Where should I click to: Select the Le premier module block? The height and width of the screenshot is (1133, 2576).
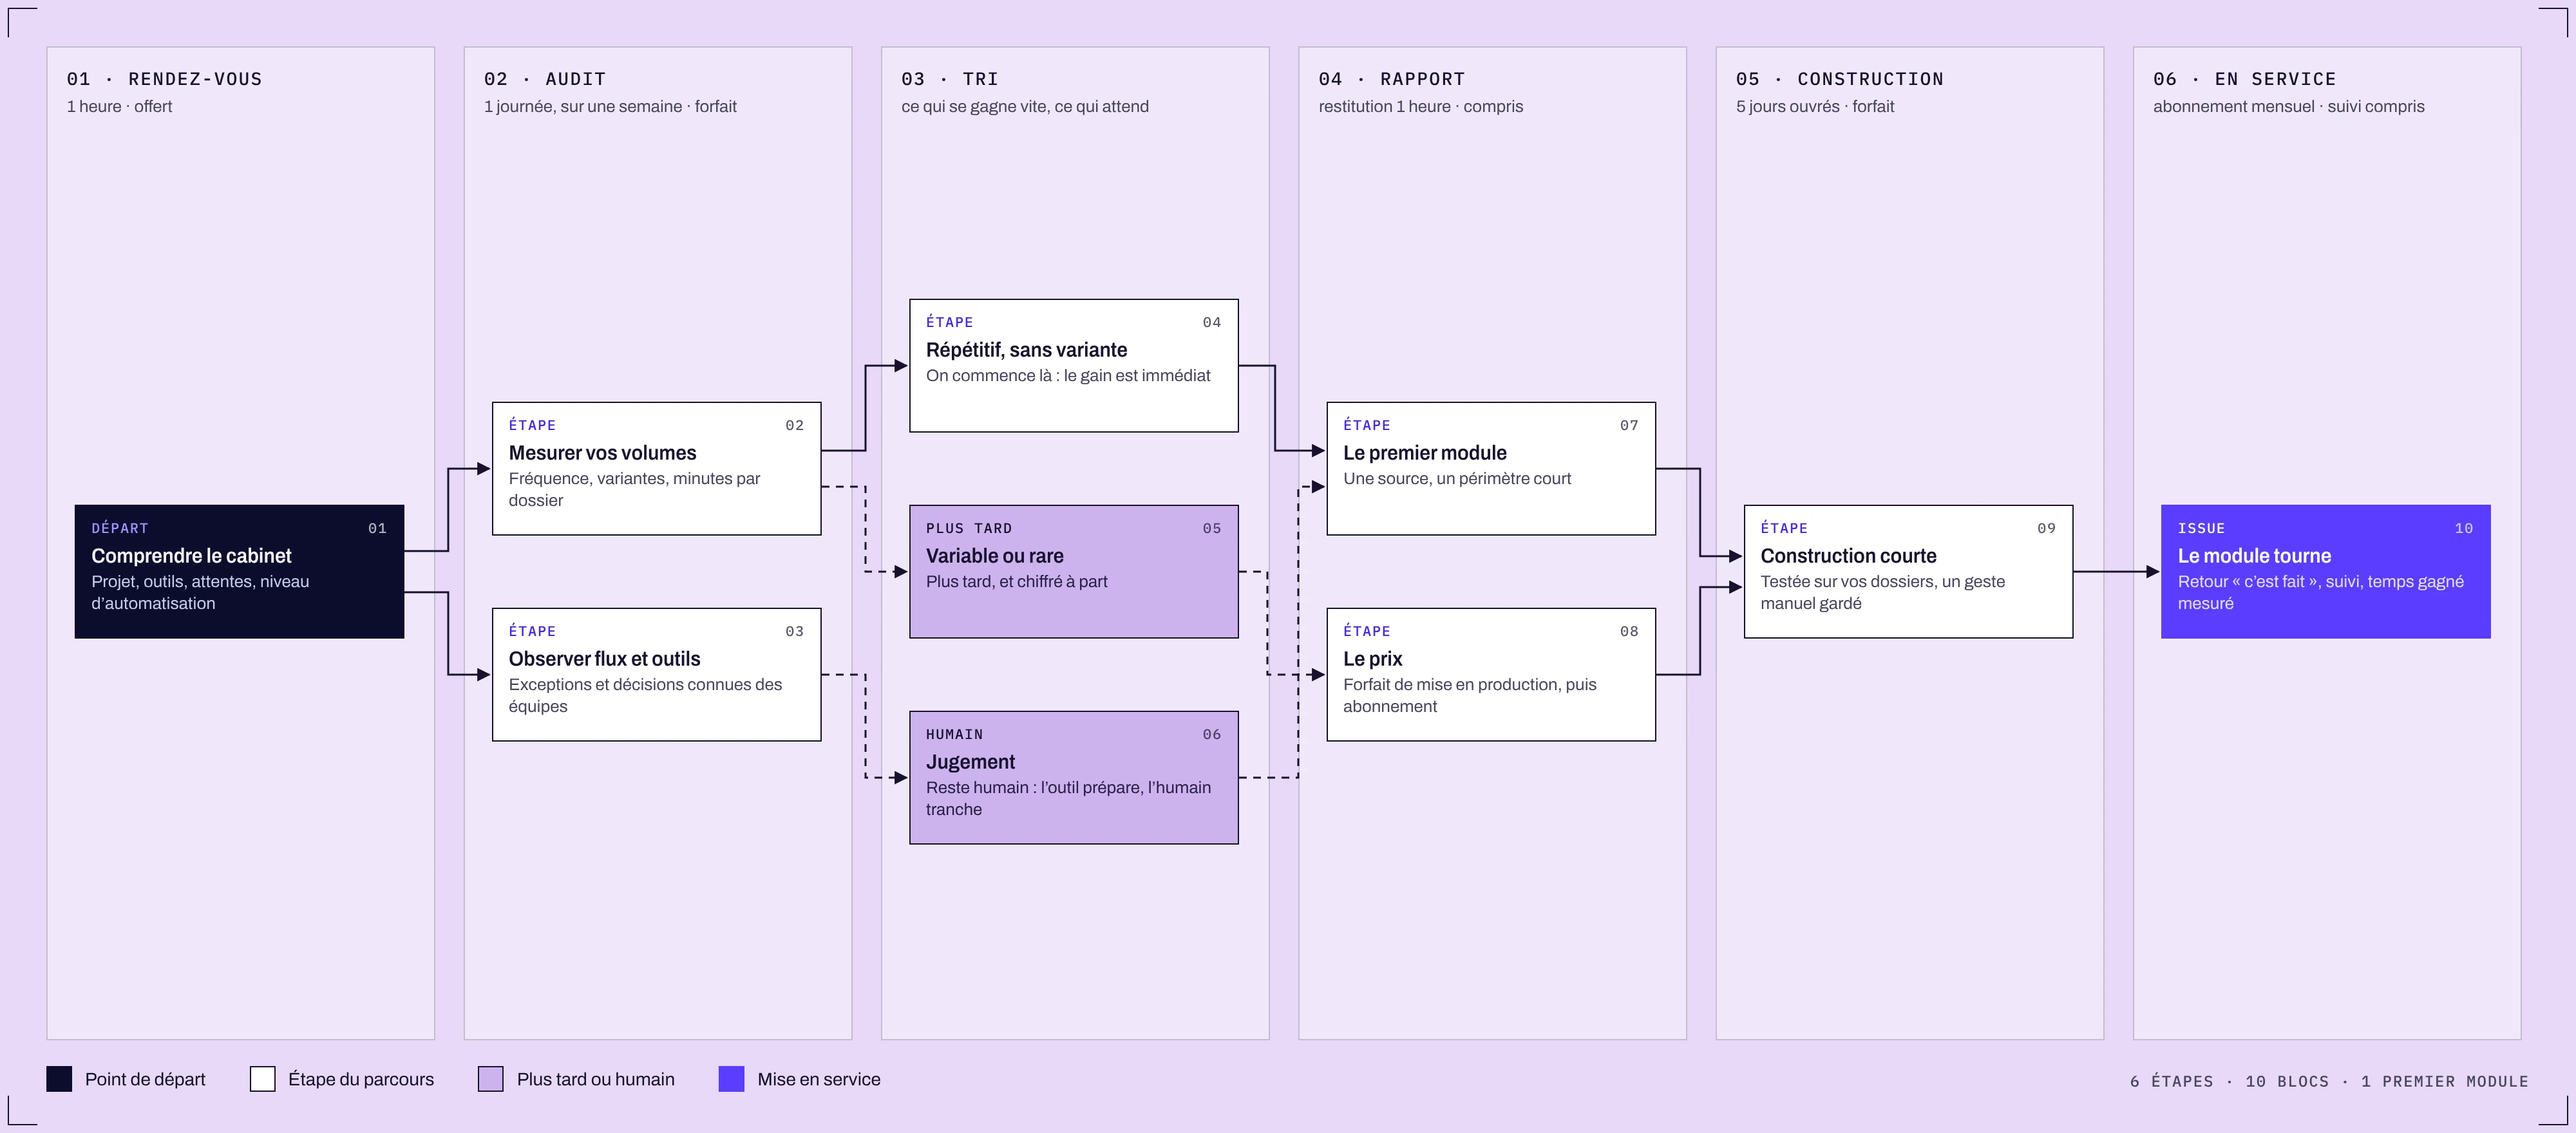click(x=1491, y=469)
